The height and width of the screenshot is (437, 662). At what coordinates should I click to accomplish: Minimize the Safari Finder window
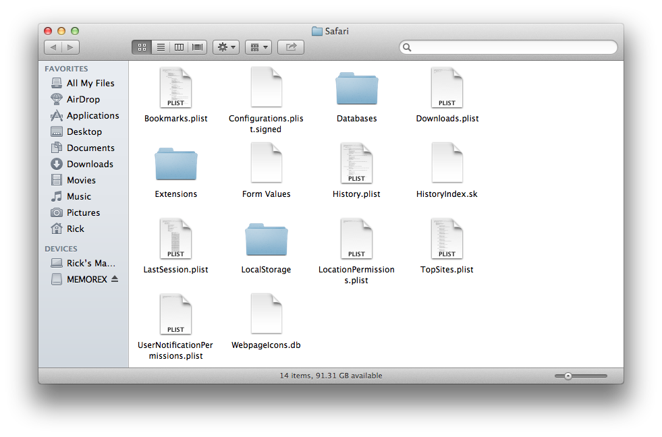61,31
